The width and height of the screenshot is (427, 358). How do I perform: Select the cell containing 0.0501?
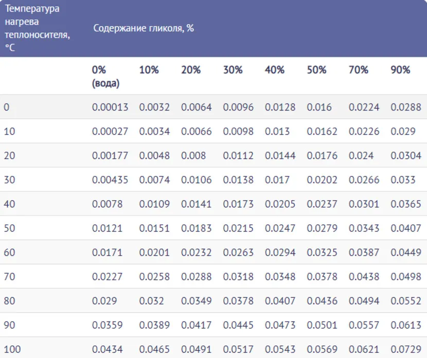coord(322,326)
